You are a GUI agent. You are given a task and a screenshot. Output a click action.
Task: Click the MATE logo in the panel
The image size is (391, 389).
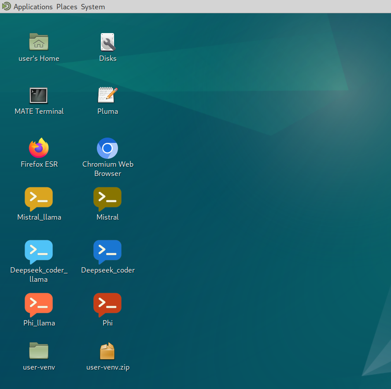pos(6,6)
